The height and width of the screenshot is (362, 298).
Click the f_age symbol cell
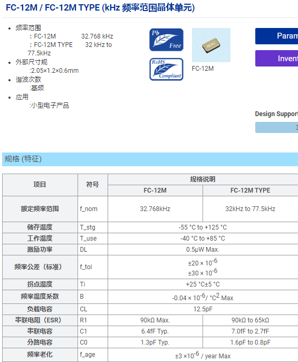point(92,355)
